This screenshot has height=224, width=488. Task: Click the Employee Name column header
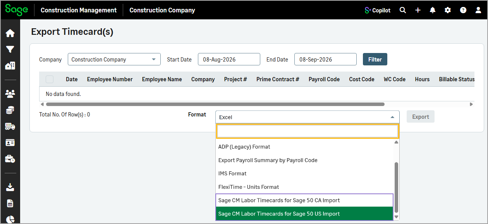pyautogui.click(x=162, y=79)
